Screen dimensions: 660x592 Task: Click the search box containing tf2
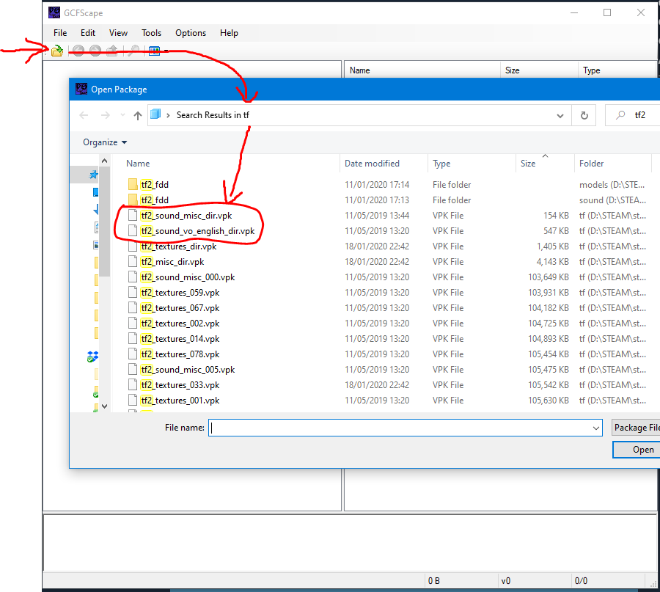632,115
